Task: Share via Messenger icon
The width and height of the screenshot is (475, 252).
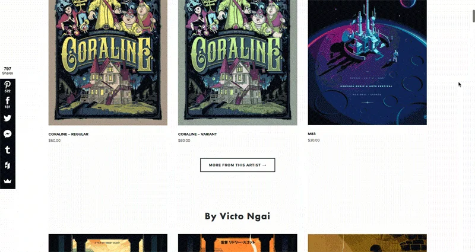Action: point(8,134)
